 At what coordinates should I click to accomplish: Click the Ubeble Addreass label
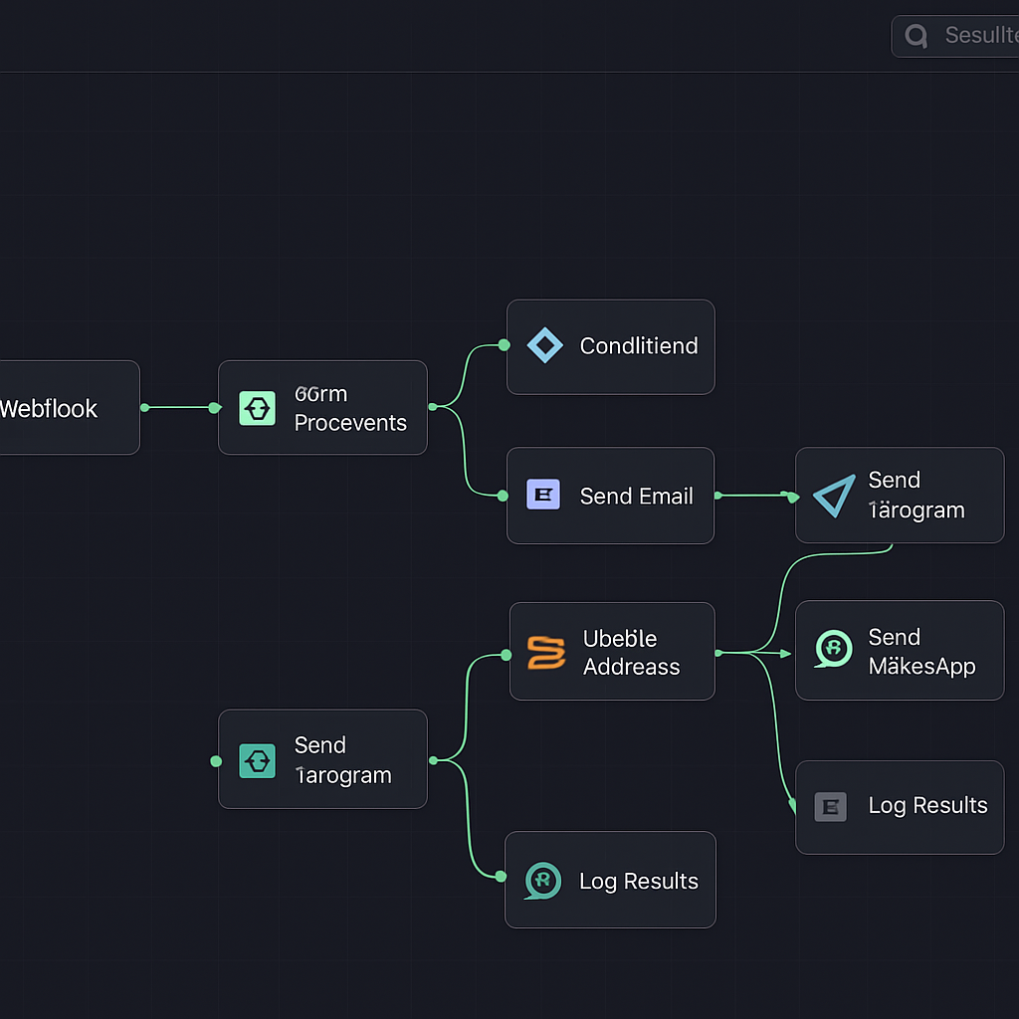(631, 653)
